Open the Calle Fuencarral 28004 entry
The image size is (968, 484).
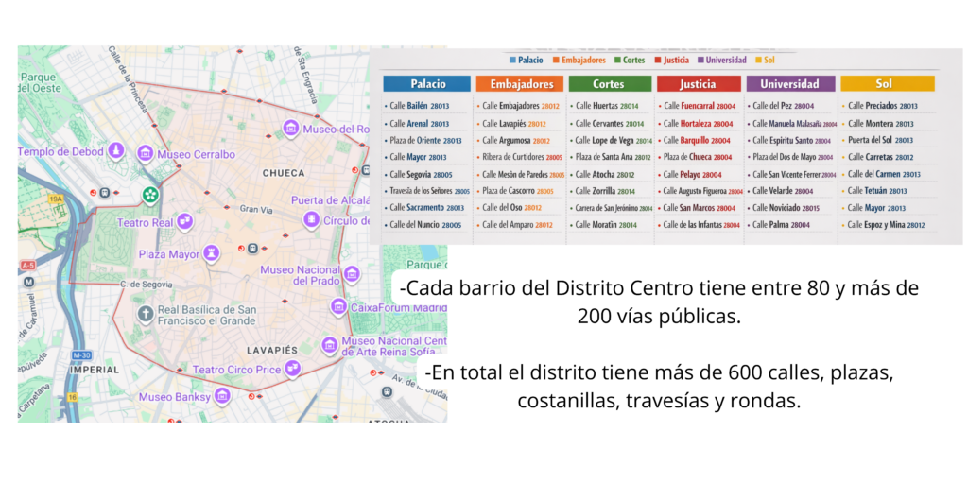pos(698,107)
